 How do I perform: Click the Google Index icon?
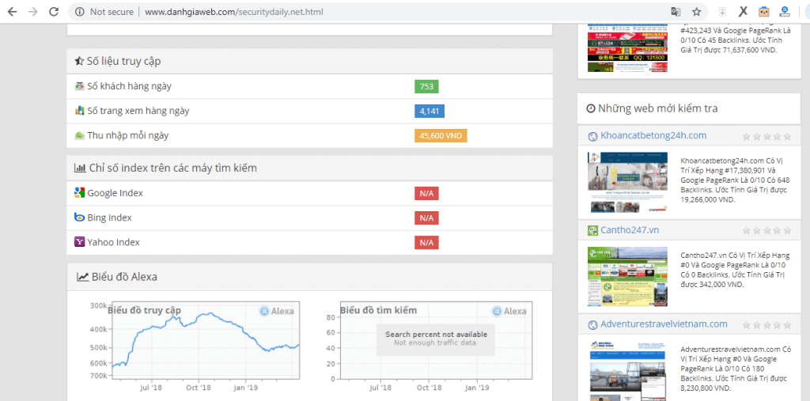(79, 193)
